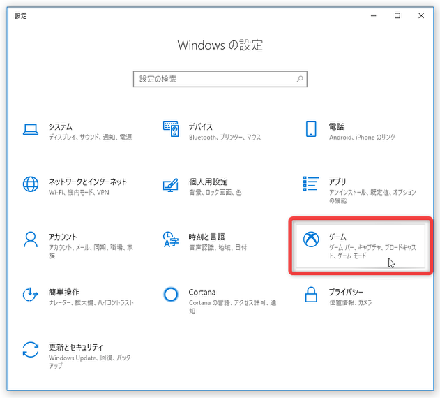
Task: Click the Windows Update、回復 description
Action: [89, 362]
